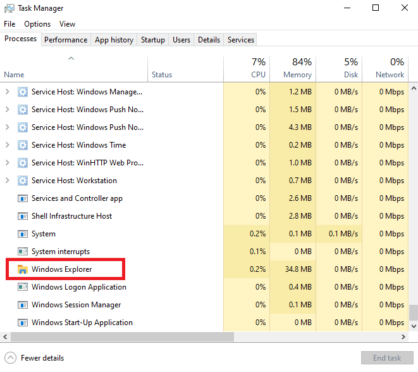Click the Windows Logon Application icon
The width and height of the screenshot is (418, 372).
tap(23, 287)
